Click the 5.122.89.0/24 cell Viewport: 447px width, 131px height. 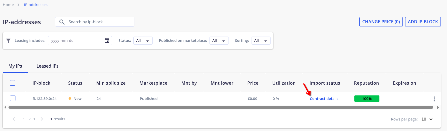pyautogui.click(x=45, y=99)
